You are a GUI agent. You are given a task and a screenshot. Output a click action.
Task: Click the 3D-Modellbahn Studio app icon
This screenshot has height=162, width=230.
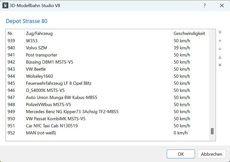(6, 6)
